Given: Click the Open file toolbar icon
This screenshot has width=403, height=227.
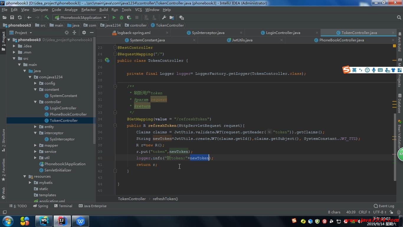Looking at the screenshot, I should pyautogui.click(x=4, y=17).
